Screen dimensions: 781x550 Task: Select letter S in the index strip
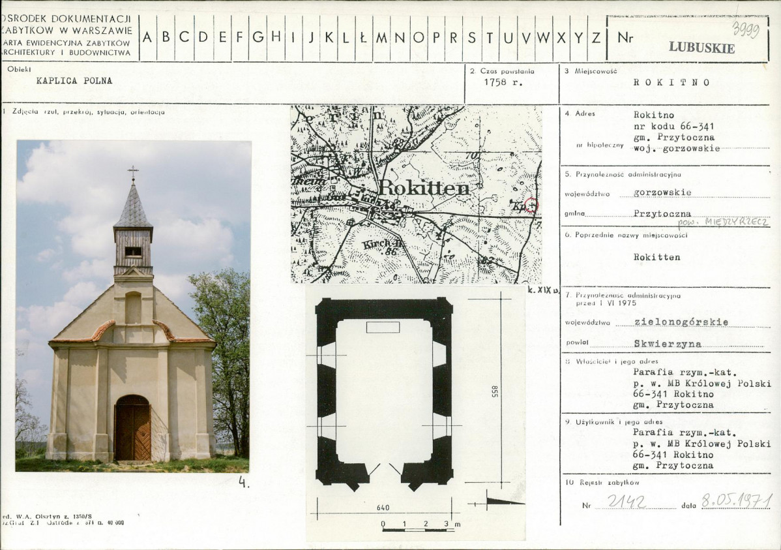pos(472,37)
